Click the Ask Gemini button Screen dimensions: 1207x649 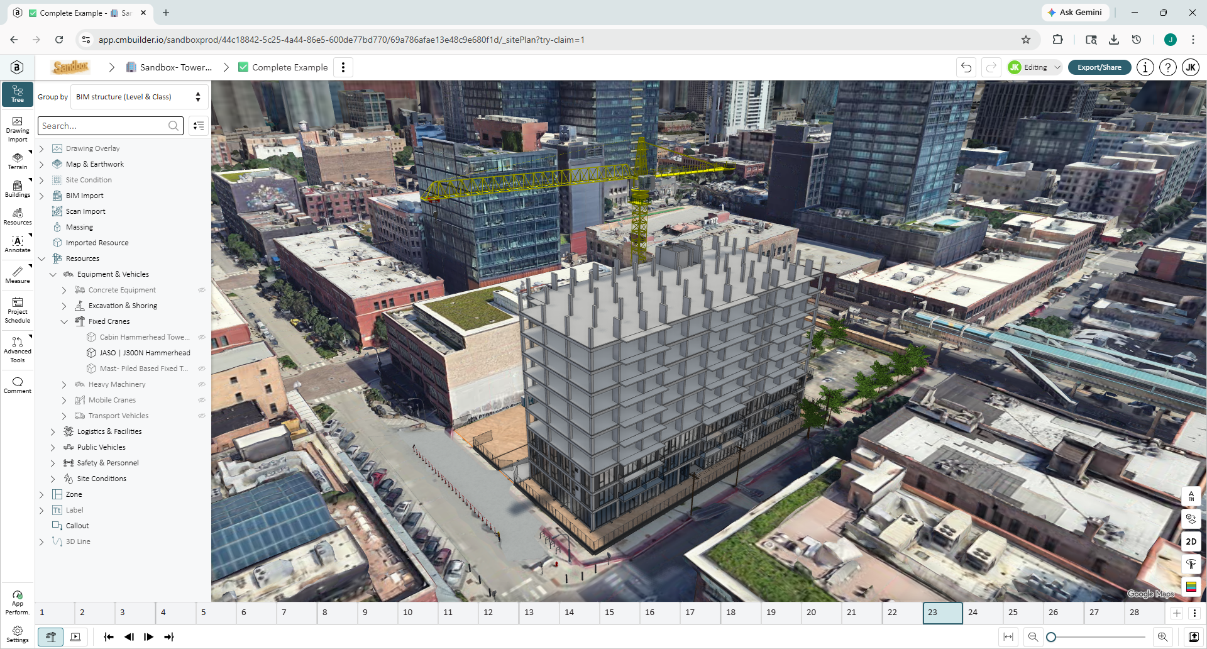point(1074,13)
